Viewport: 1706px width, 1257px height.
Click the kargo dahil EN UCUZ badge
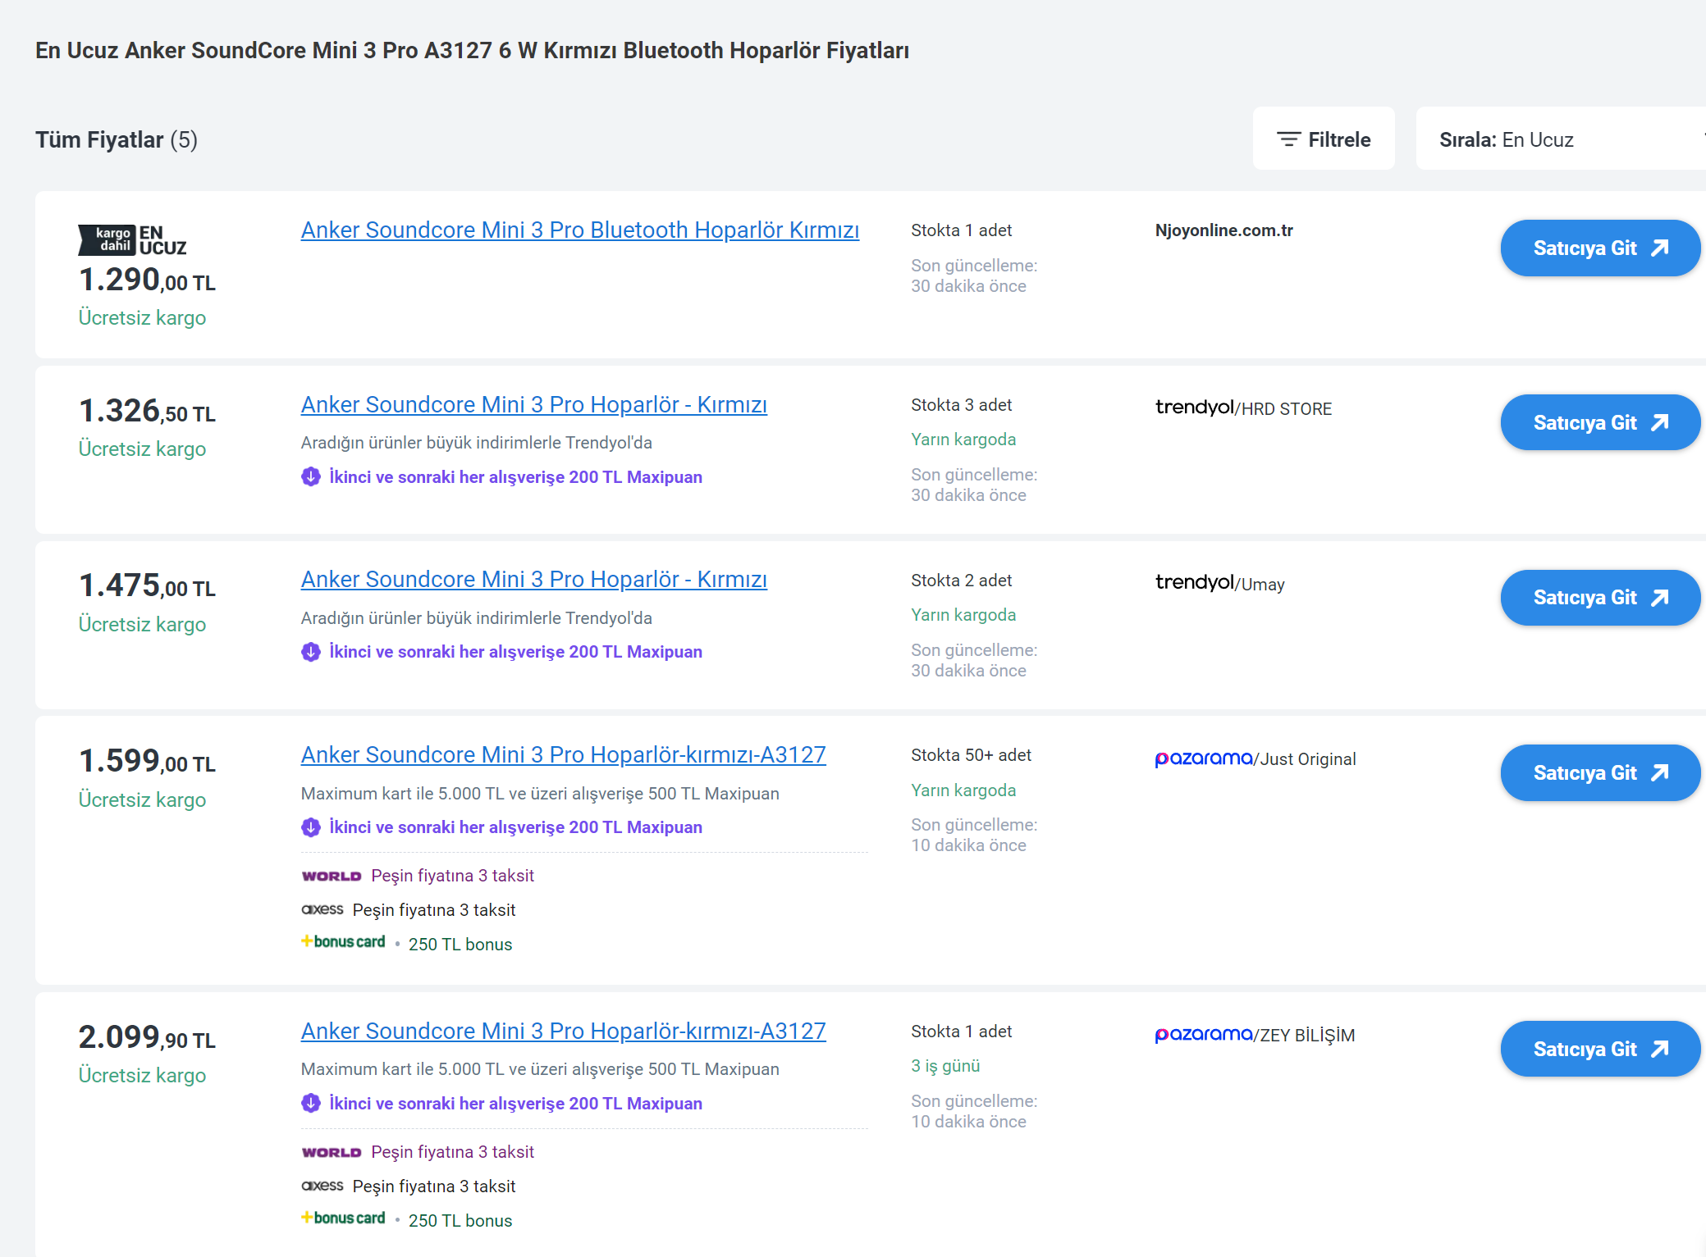(x=132, y=240)
